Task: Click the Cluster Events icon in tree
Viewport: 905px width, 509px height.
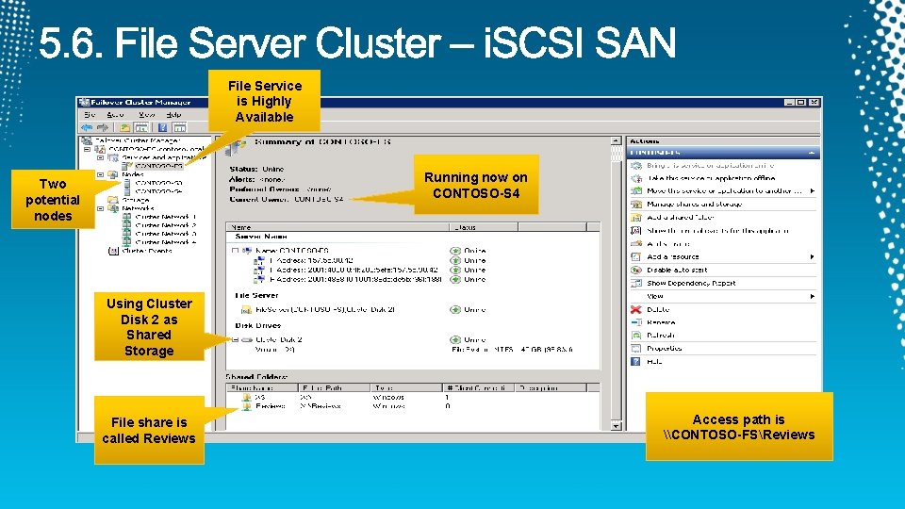Action: tap(113, 251)
